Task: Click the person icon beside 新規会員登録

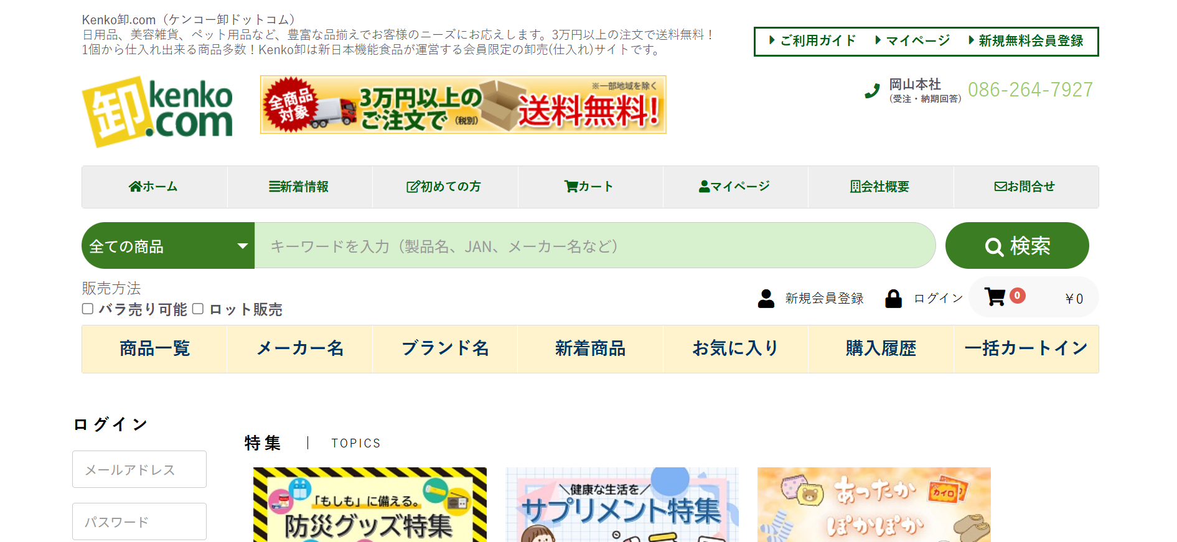Action: pos(766,299)
